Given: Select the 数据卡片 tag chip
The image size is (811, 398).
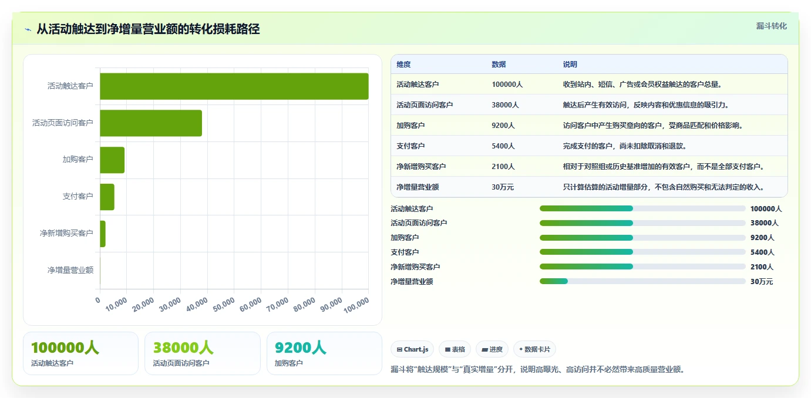Looking at the screenshot, I should coord(534,349).
